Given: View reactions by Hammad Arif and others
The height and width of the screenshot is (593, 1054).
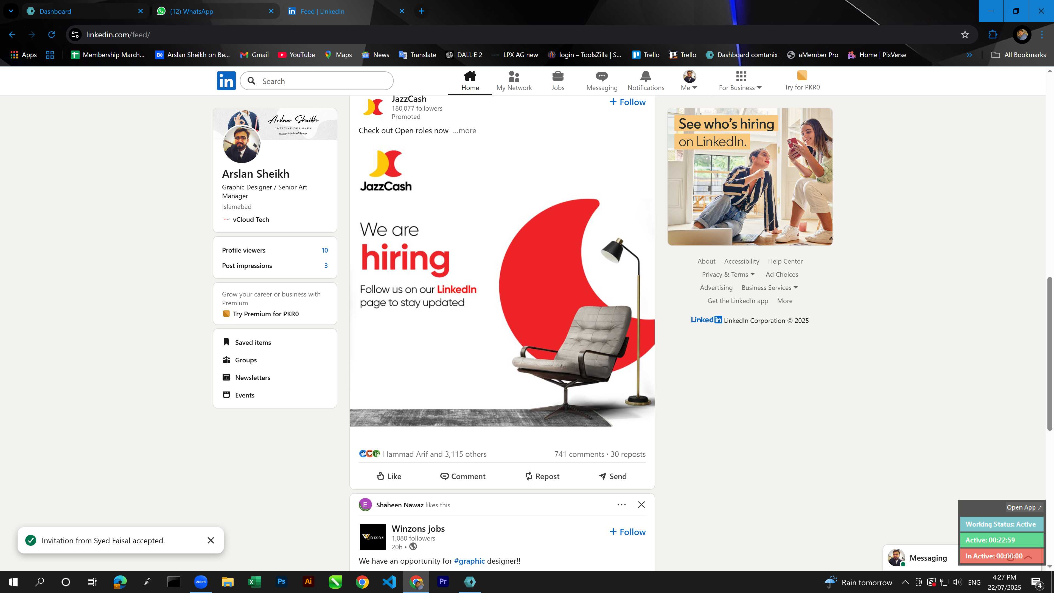Looking at the screenshot, I should click(x=423, y=454).
